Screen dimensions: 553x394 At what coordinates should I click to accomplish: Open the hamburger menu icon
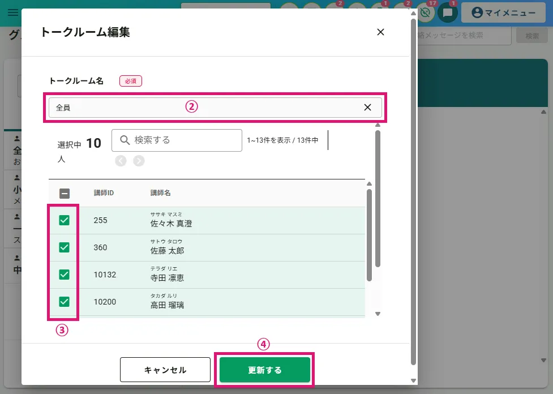click(x=12, y=12)
